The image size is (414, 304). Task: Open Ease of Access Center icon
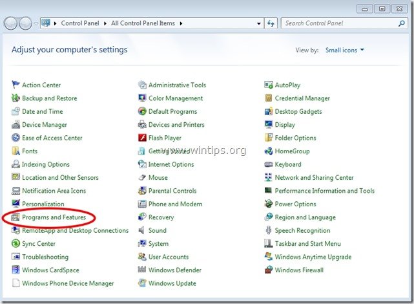[16, 138]
